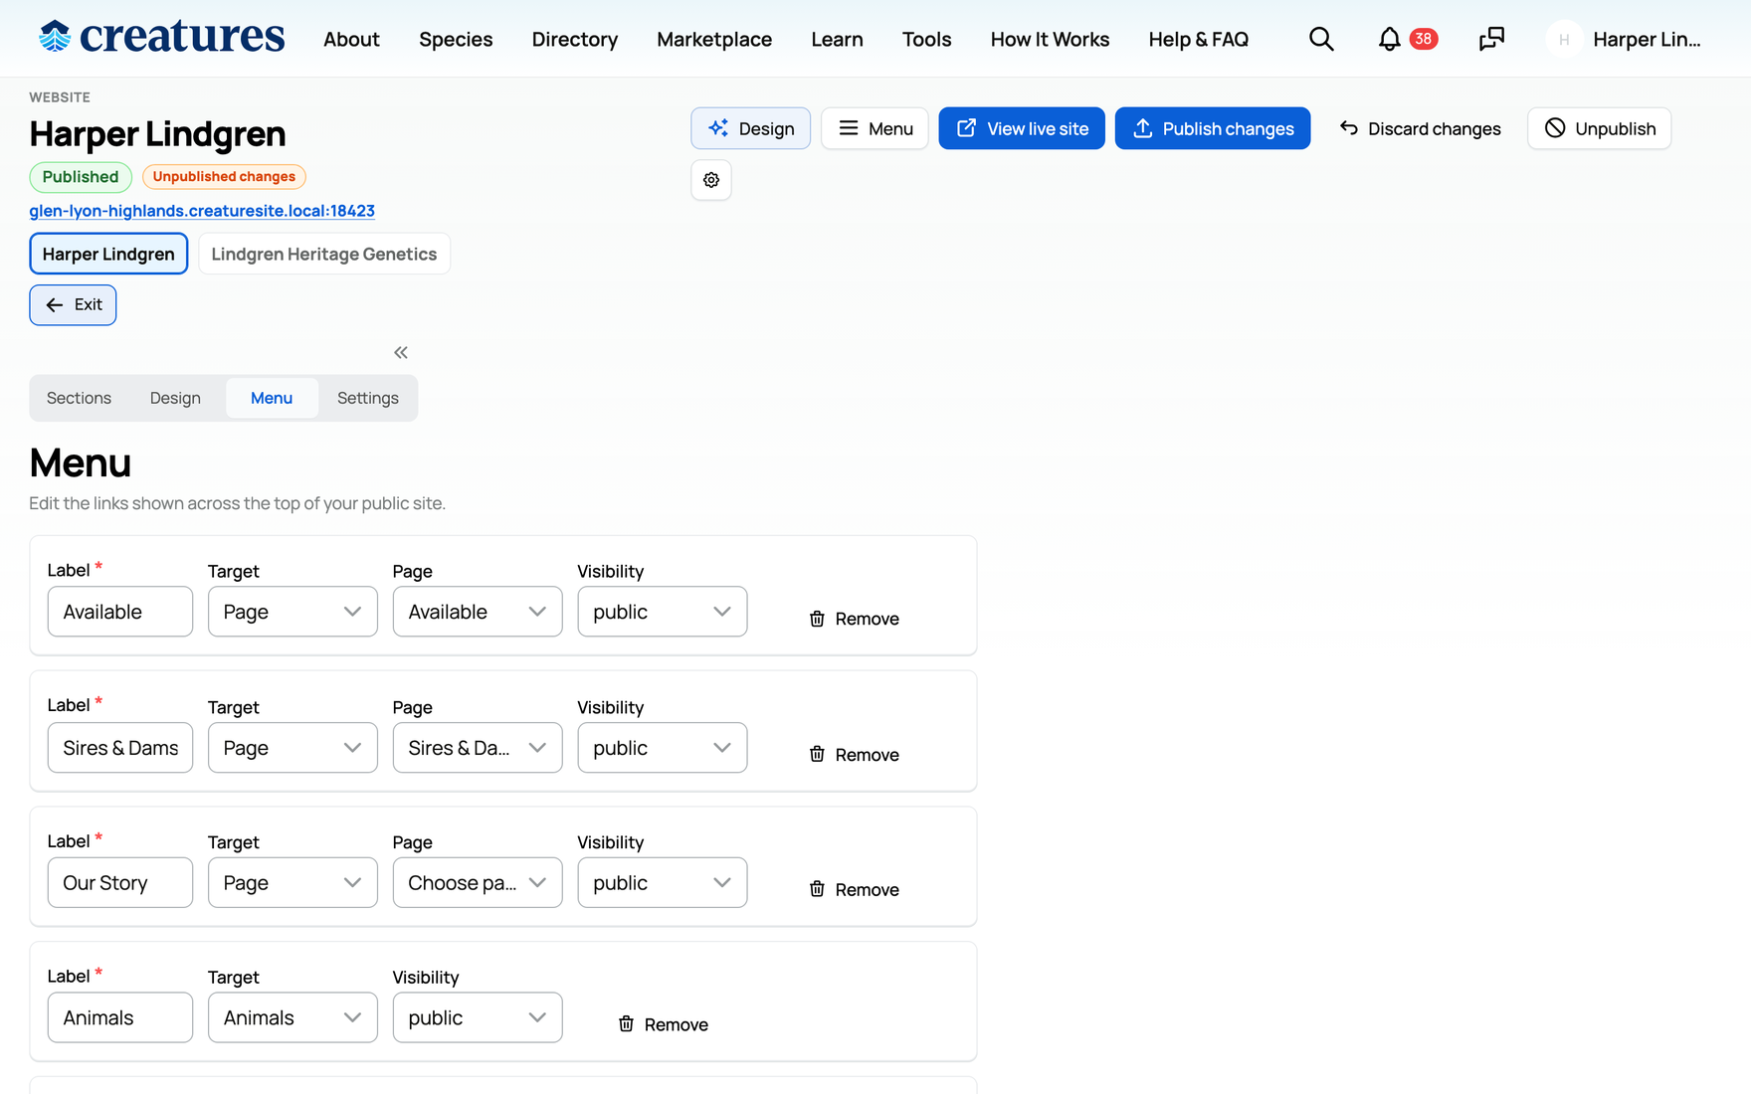Open the Help & FAQ nav item
Image resolution: width=1751 pixels, height=1094 pixels.
coord(1198,39)
